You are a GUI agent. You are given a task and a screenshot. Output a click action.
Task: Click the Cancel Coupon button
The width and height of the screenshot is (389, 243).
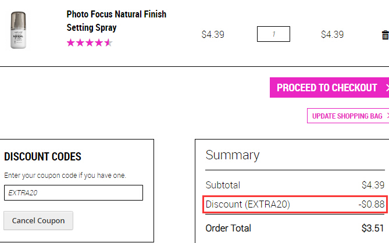tap(38, 221)
